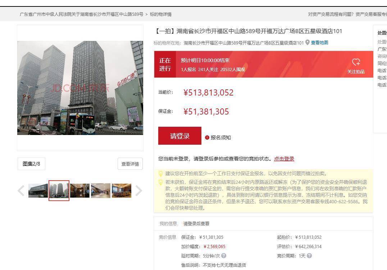387x270 pixels.
Task: Click the red 请登录 button
Action: [180, 136]
